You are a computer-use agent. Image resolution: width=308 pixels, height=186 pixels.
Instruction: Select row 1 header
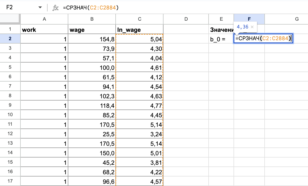click(x=10, y=29)
